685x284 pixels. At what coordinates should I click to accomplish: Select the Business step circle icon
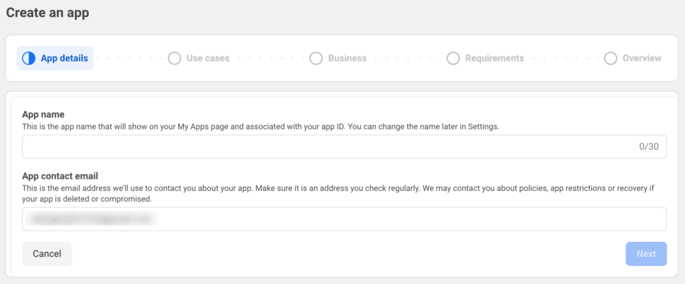[x=316, y=58]
